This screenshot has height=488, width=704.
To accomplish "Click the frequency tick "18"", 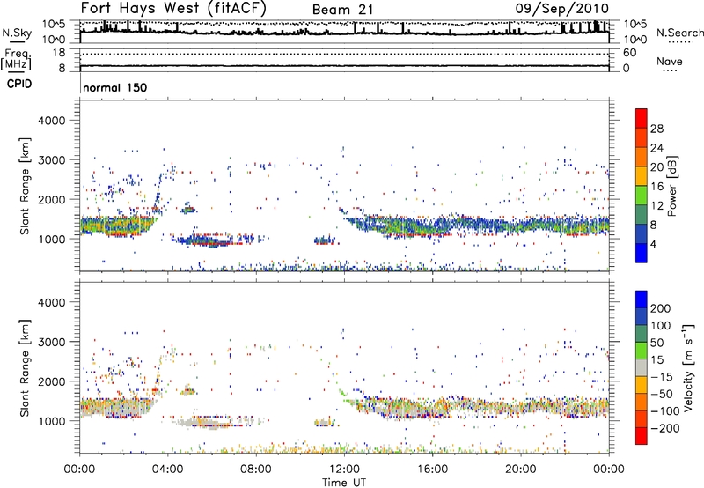I will coord(59,53).
